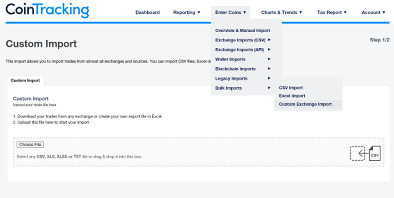Expand the Blockchain Imports submenu

coord(243,69)
